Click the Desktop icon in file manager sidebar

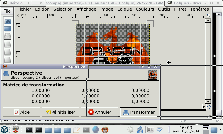tap(8, 29)
